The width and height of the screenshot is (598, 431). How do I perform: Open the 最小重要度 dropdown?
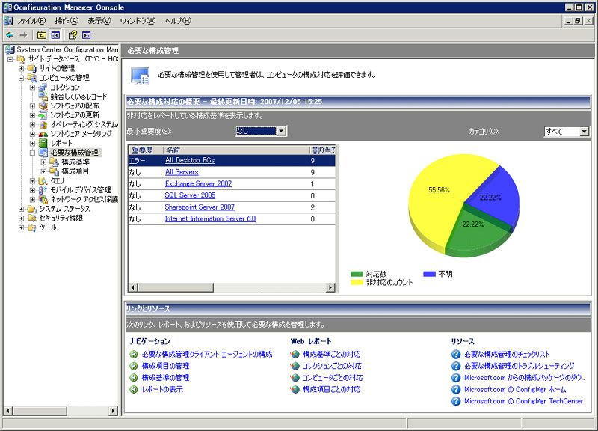tap(281, 131)
